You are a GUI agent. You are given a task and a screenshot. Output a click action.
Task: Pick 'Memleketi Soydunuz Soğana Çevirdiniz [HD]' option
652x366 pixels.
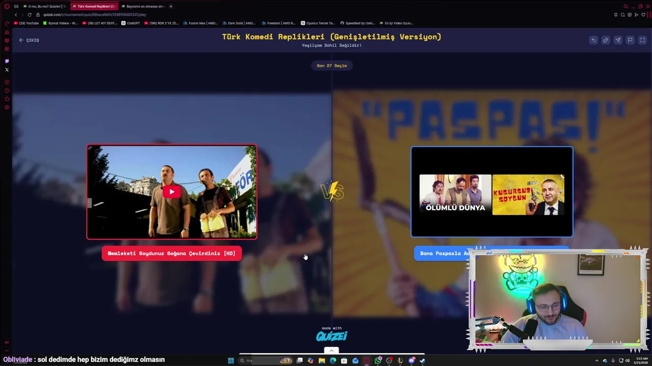172,253
